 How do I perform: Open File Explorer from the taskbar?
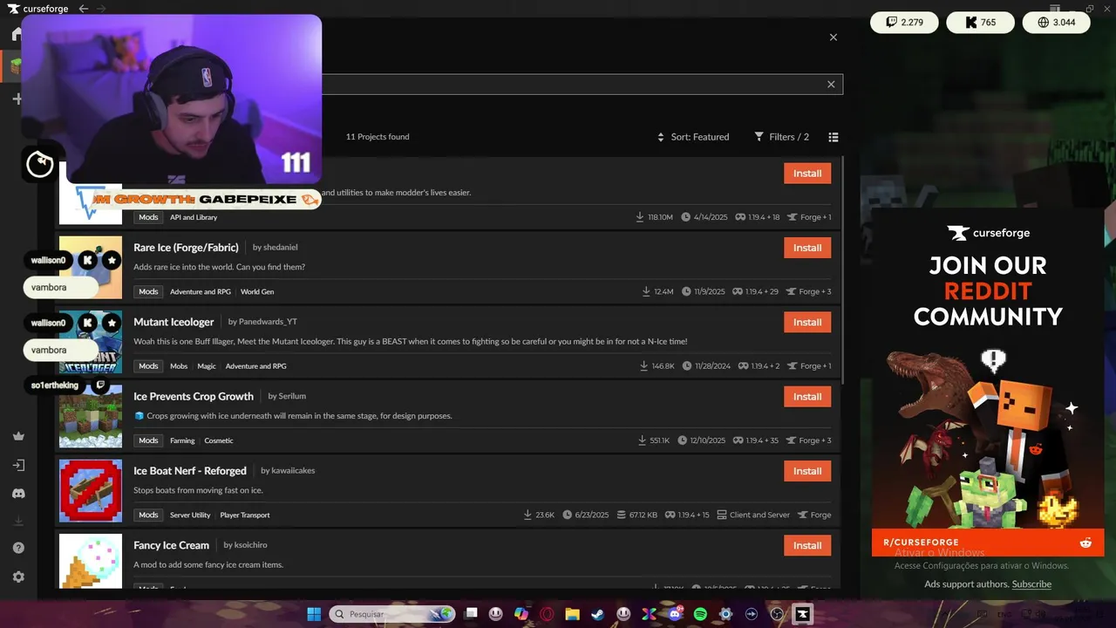click(x=572, y=614)
